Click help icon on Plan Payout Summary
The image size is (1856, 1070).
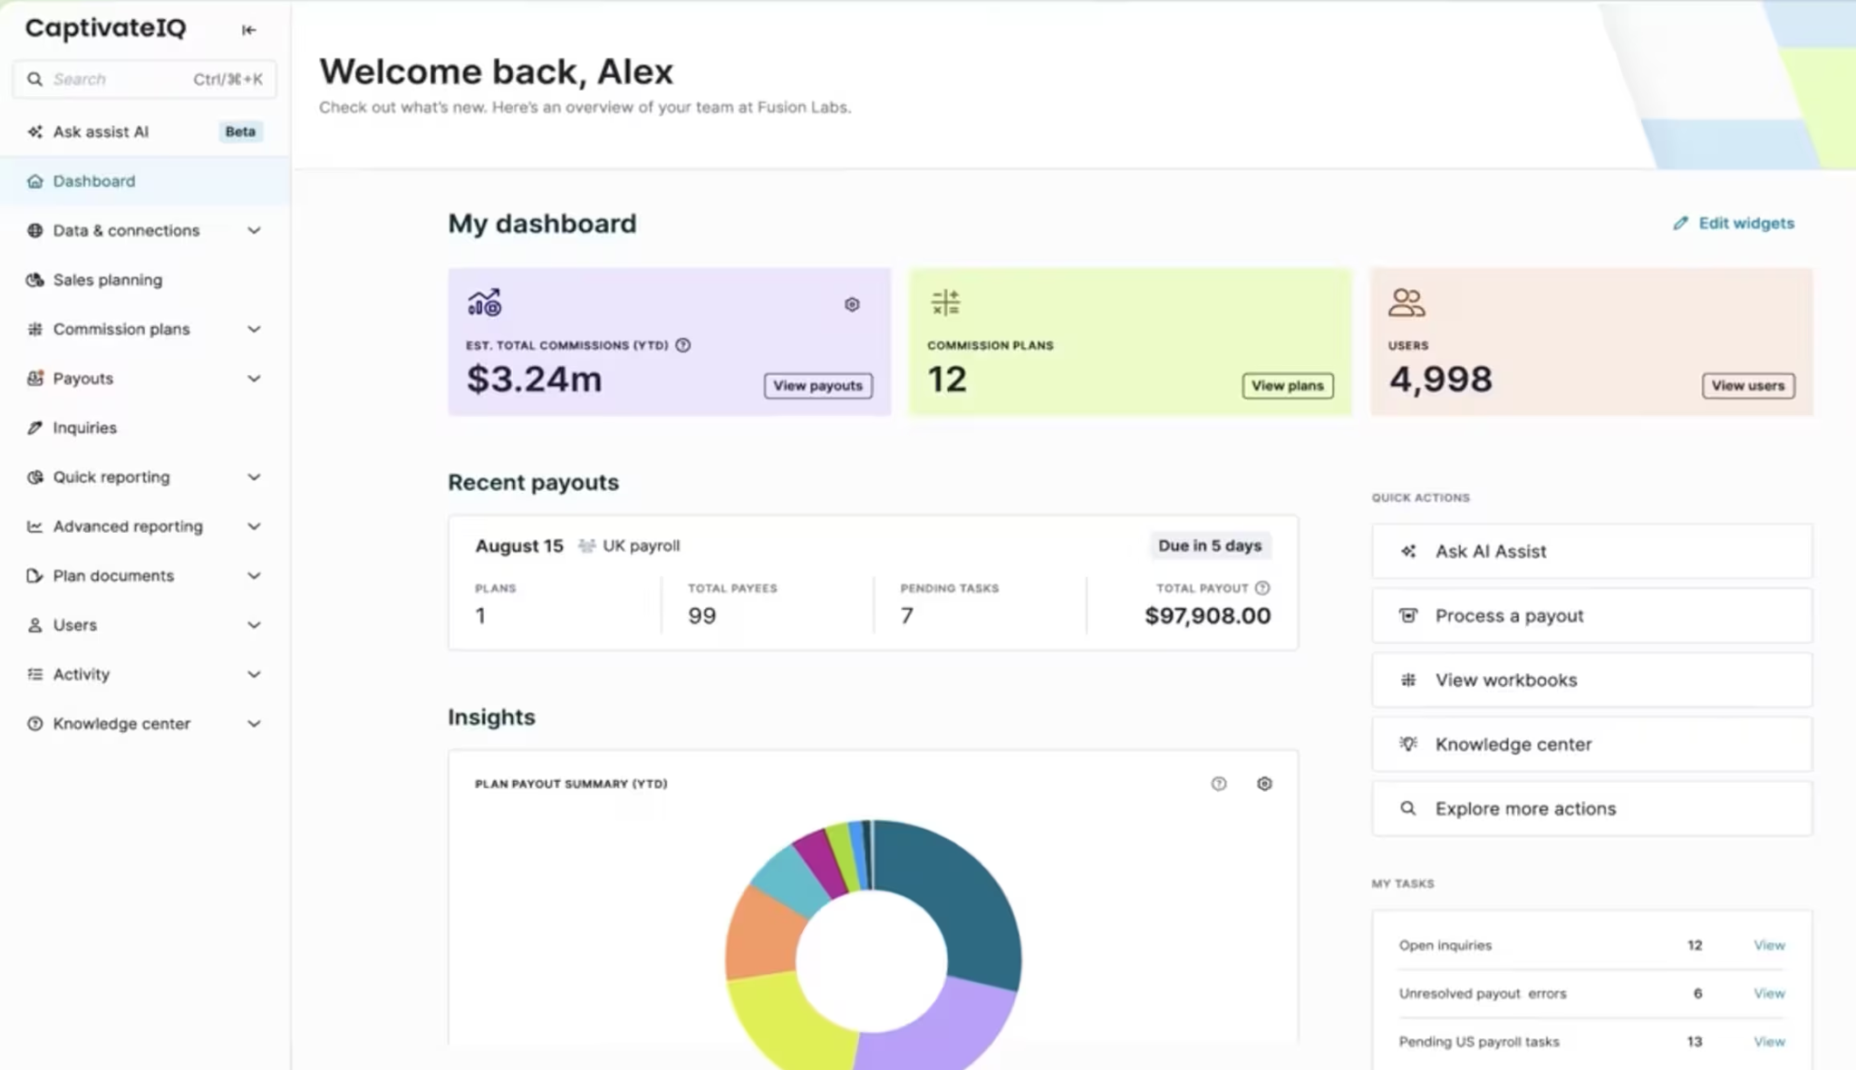pyautogui.click(x=1219, y=784)
